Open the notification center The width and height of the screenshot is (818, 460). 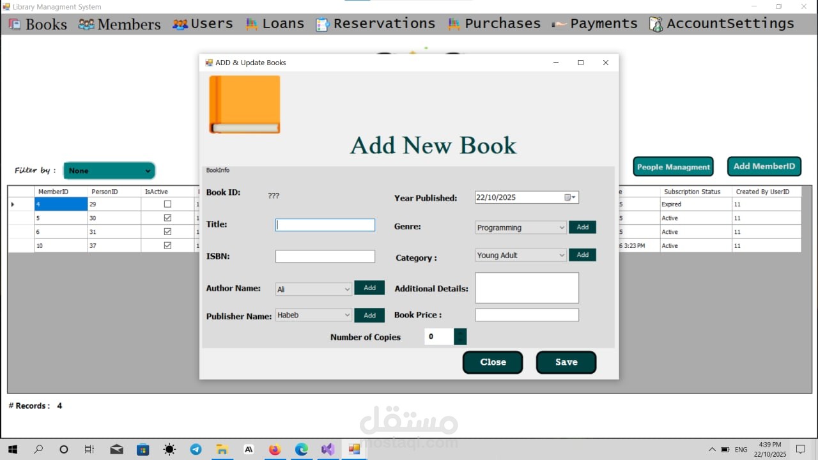799,449
